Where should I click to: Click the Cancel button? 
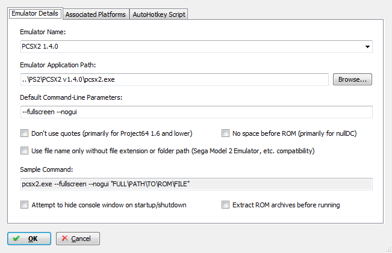(78, 239)
